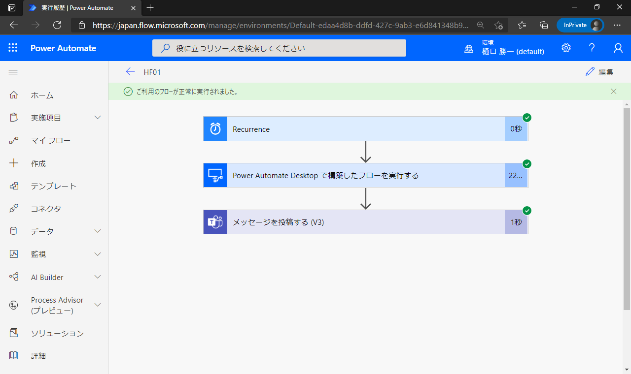Click the AI Builder icon
The width and height of the screenshot is (631, 374).
pos(14,277)
